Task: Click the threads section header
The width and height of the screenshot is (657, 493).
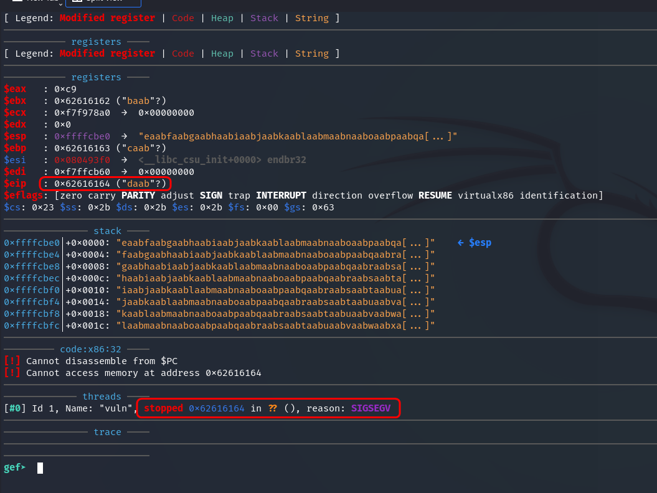Action: (102, 397)
